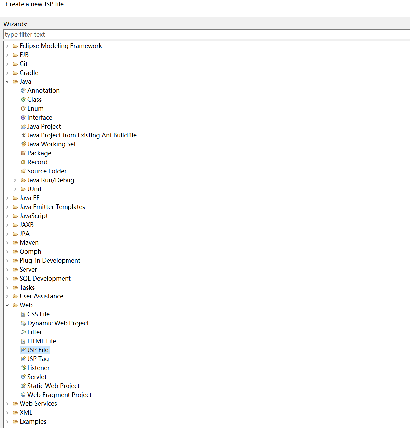This screenshot has width=410, height=428.
Task: Expand the JPA category arrow
Action: point(7,234)
